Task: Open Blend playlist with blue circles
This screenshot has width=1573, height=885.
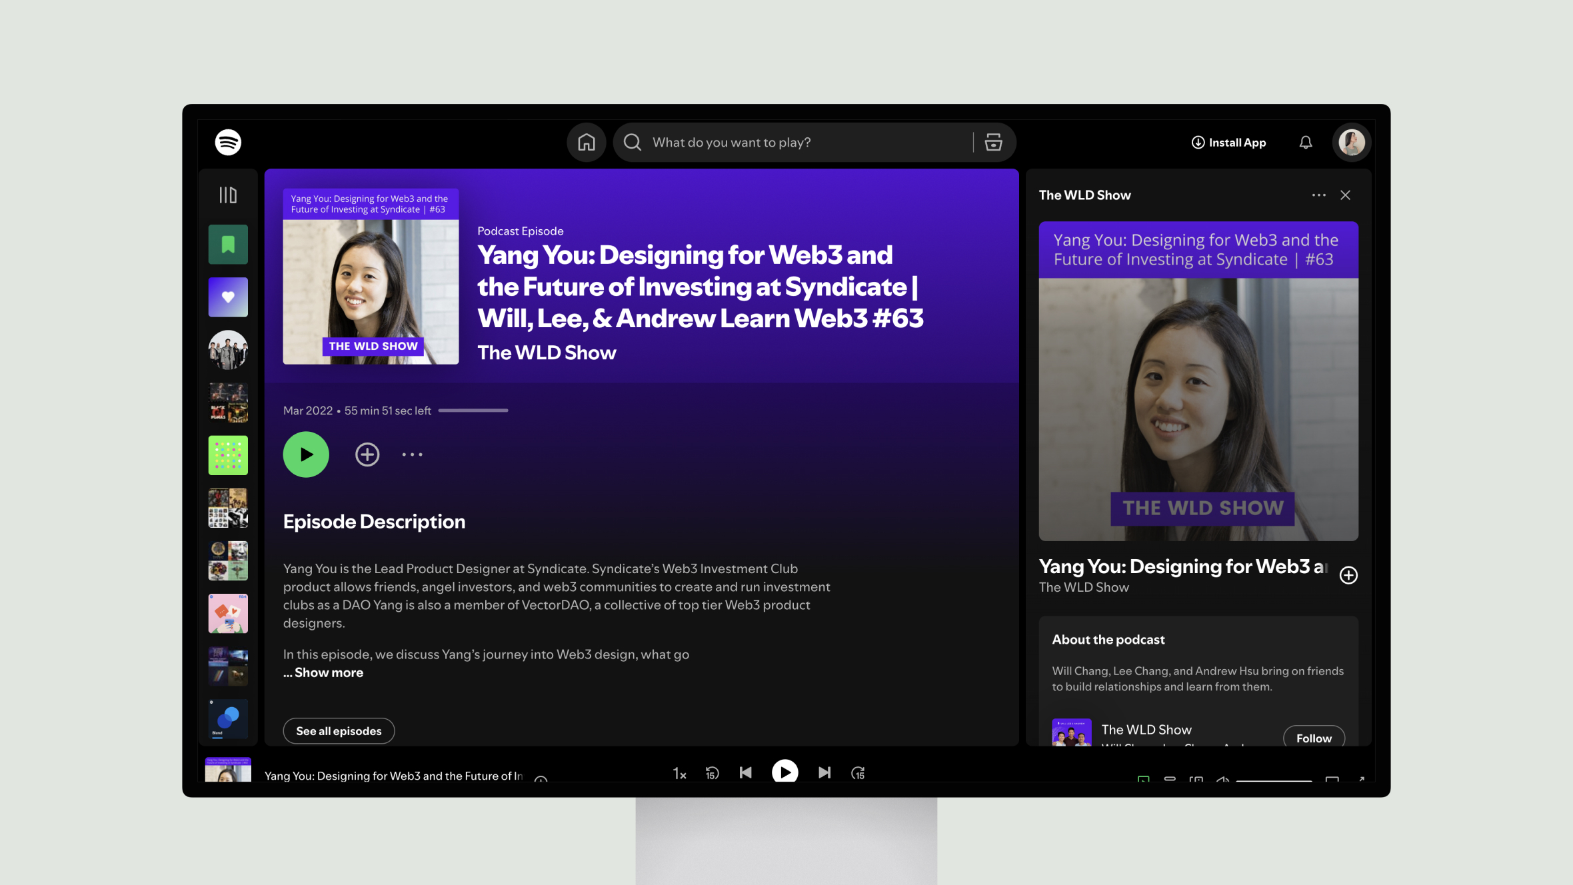Action: 228,719
